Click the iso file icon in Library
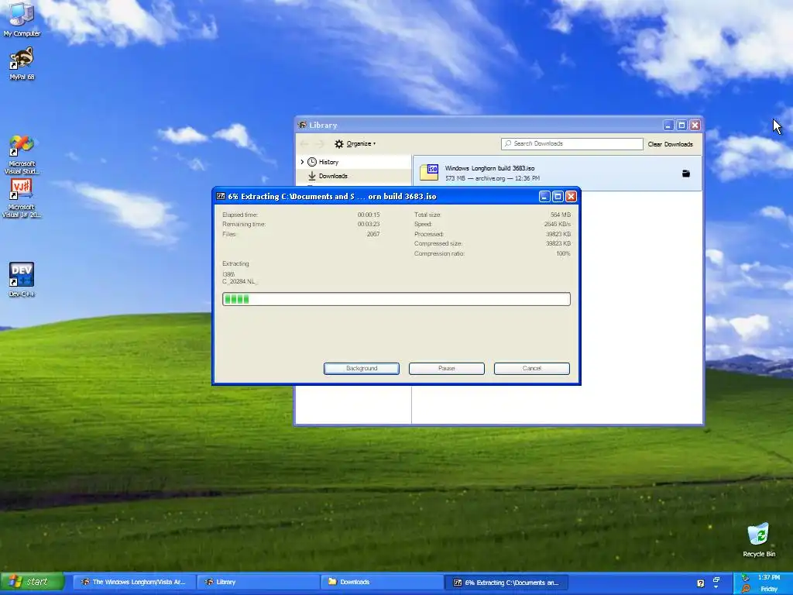Image resolution: width=793 pixels, height=595 pixels. point(429,172)
